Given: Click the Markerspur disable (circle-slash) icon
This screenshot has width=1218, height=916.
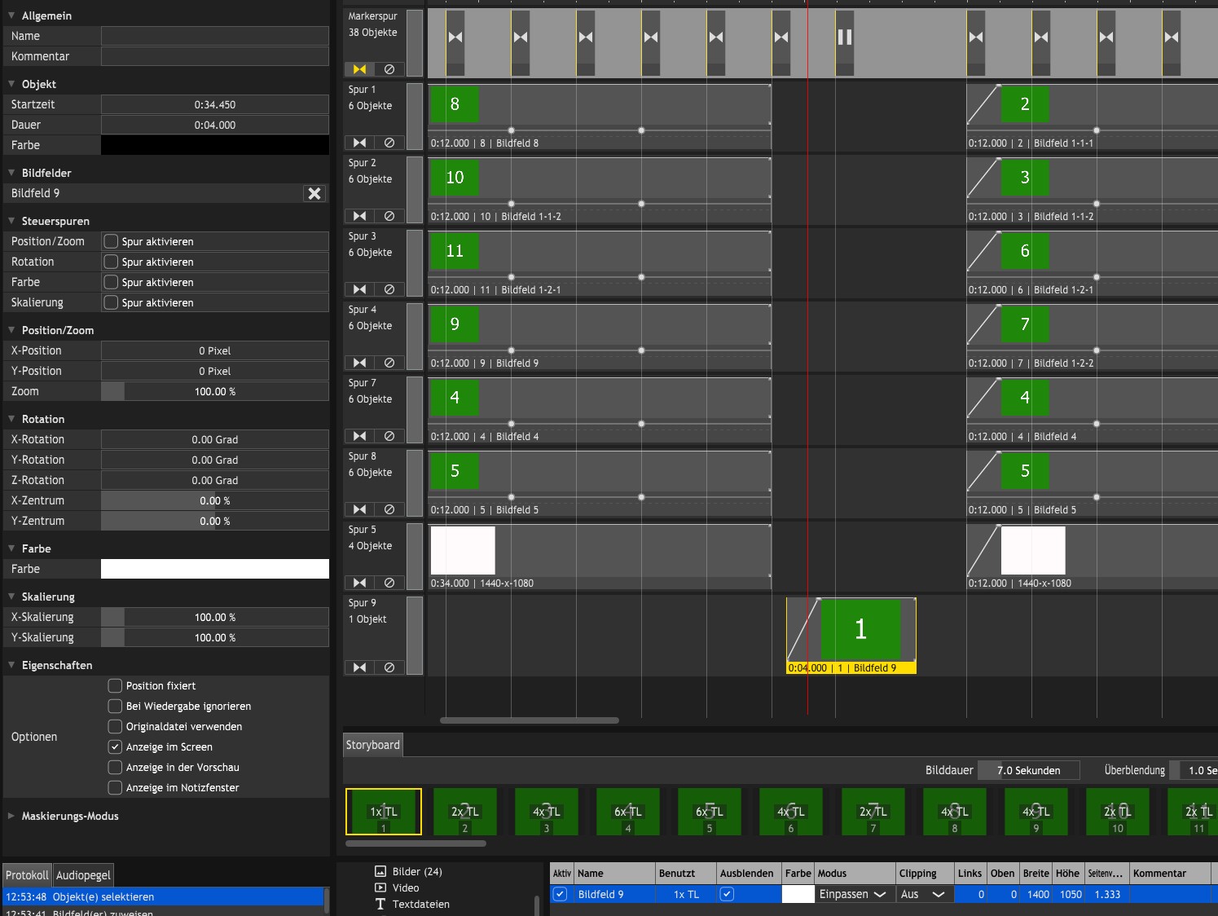Looking at the screenshot, I should pyautogui.click(x=389, y=69).
